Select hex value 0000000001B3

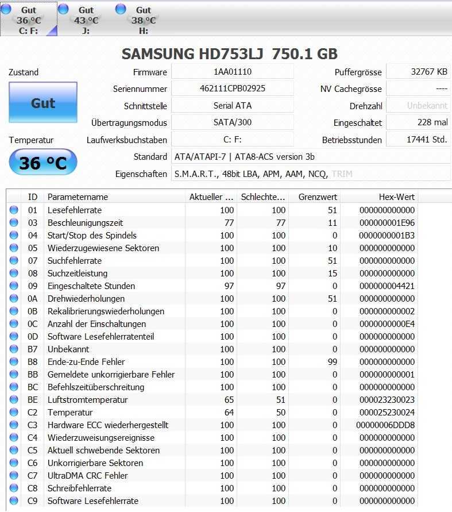[387, 235]
